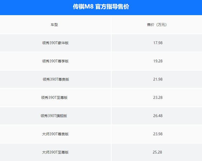
Task: Click the 25.28 price cell
Action: (157, 152)
